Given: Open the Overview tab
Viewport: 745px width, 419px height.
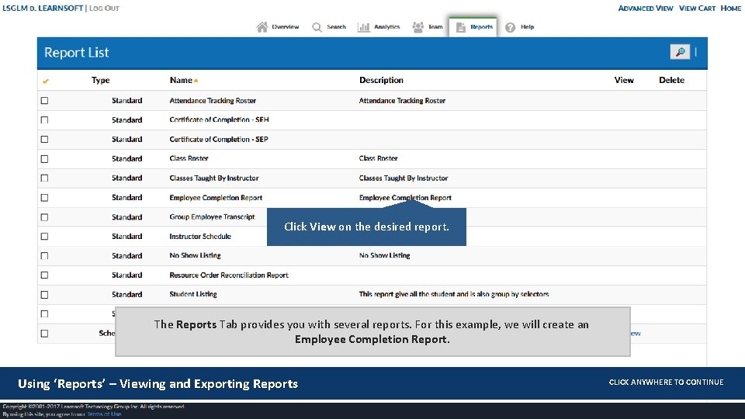Looking at the screenshot, I should tap(285, 27).
